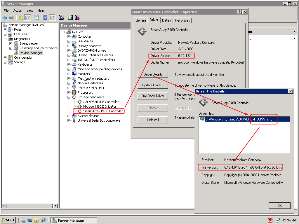Switch to the Resources tab

pos(182,20)
